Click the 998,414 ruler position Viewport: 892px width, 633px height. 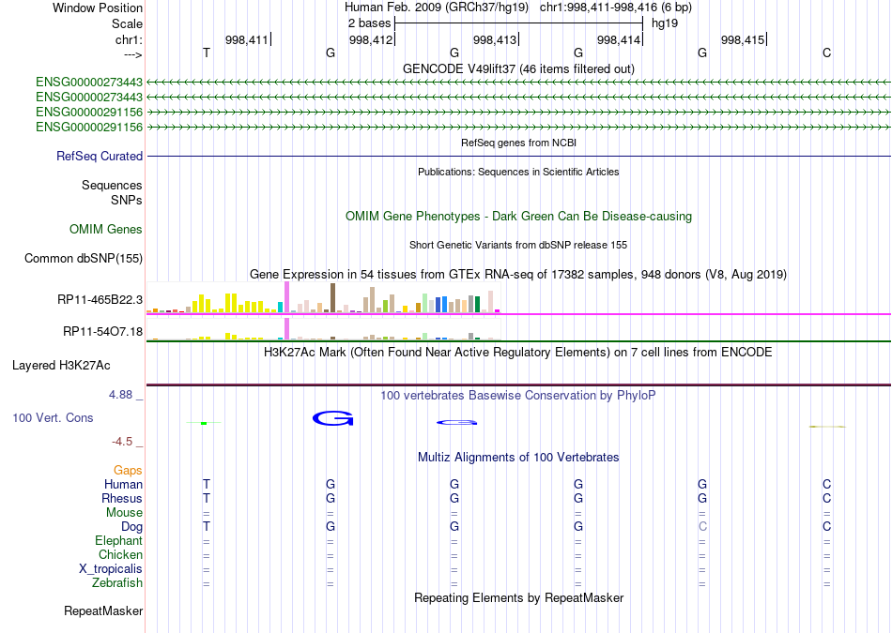pyautogui.click(x=619, y=39)
